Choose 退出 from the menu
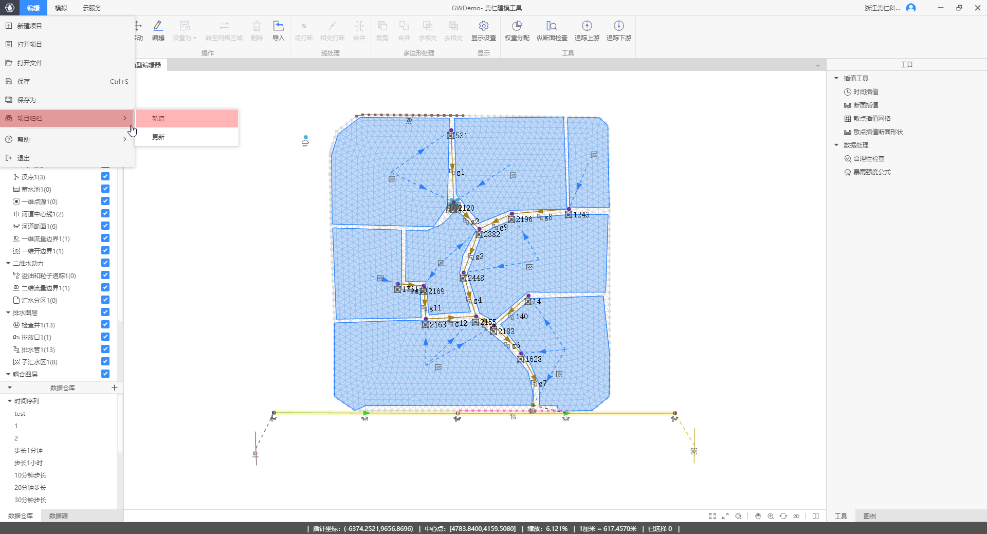Screen dimensions: 987x534 click(x=67, y=158)
